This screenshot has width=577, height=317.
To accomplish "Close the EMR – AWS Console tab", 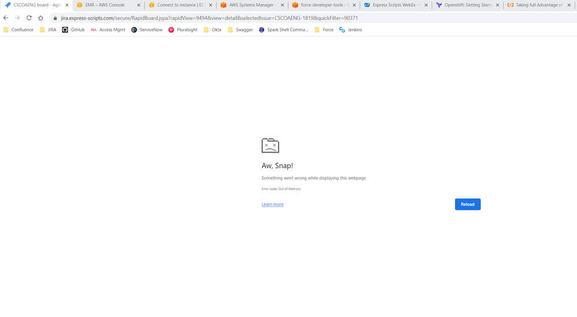I will (139, 5).
